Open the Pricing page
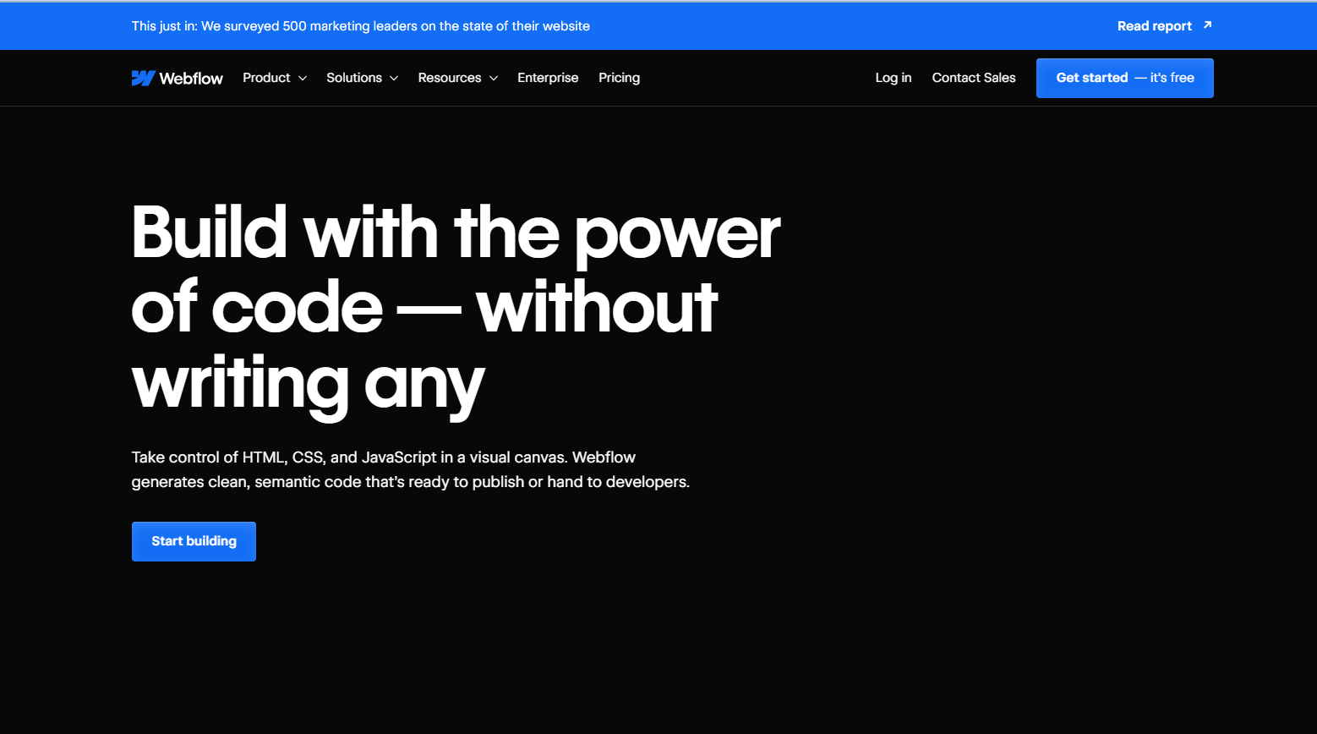 pos(619,77)
